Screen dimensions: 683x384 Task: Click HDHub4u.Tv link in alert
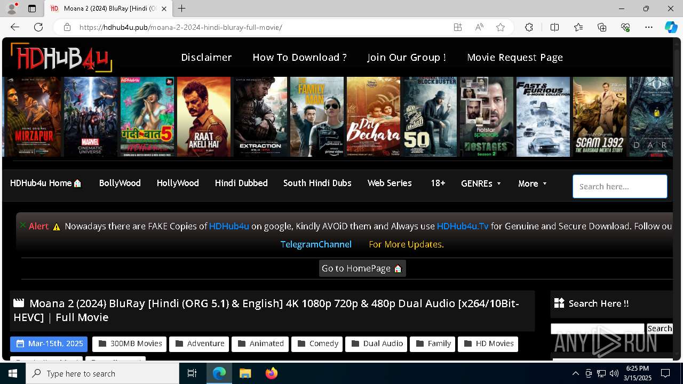[x=463, y=226]
